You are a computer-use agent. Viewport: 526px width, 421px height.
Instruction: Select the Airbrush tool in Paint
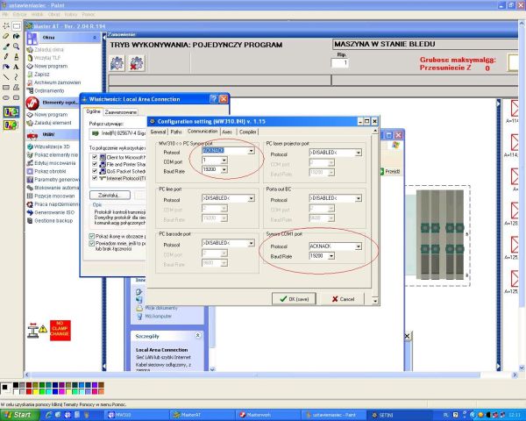coord(6,67)
